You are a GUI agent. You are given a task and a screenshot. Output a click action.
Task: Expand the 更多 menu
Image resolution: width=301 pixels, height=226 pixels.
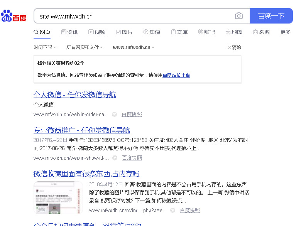pyautogui.click(x=286, y=32)
